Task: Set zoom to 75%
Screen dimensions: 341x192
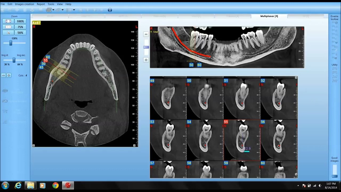Action: click(x=20, y=27)
